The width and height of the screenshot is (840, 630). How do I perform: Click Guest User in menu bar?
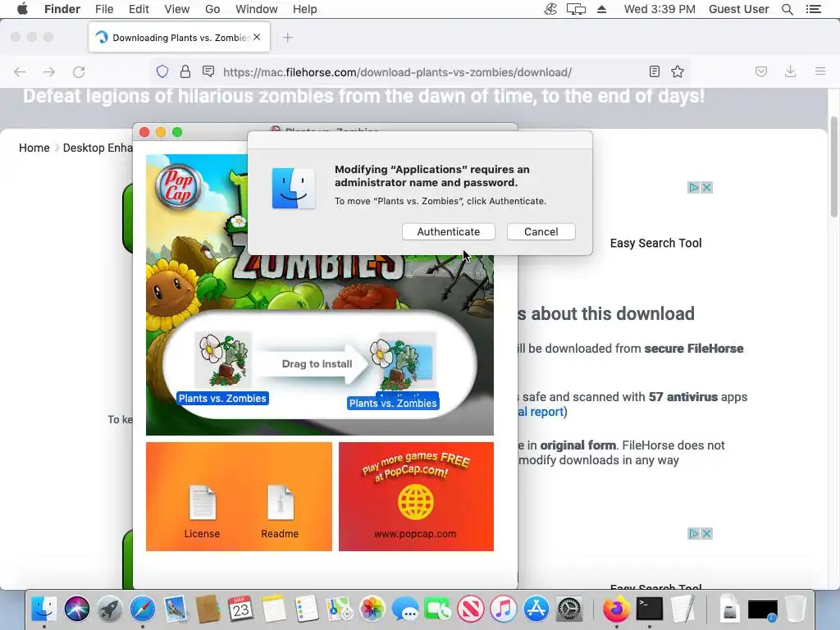tap(739, 9)
